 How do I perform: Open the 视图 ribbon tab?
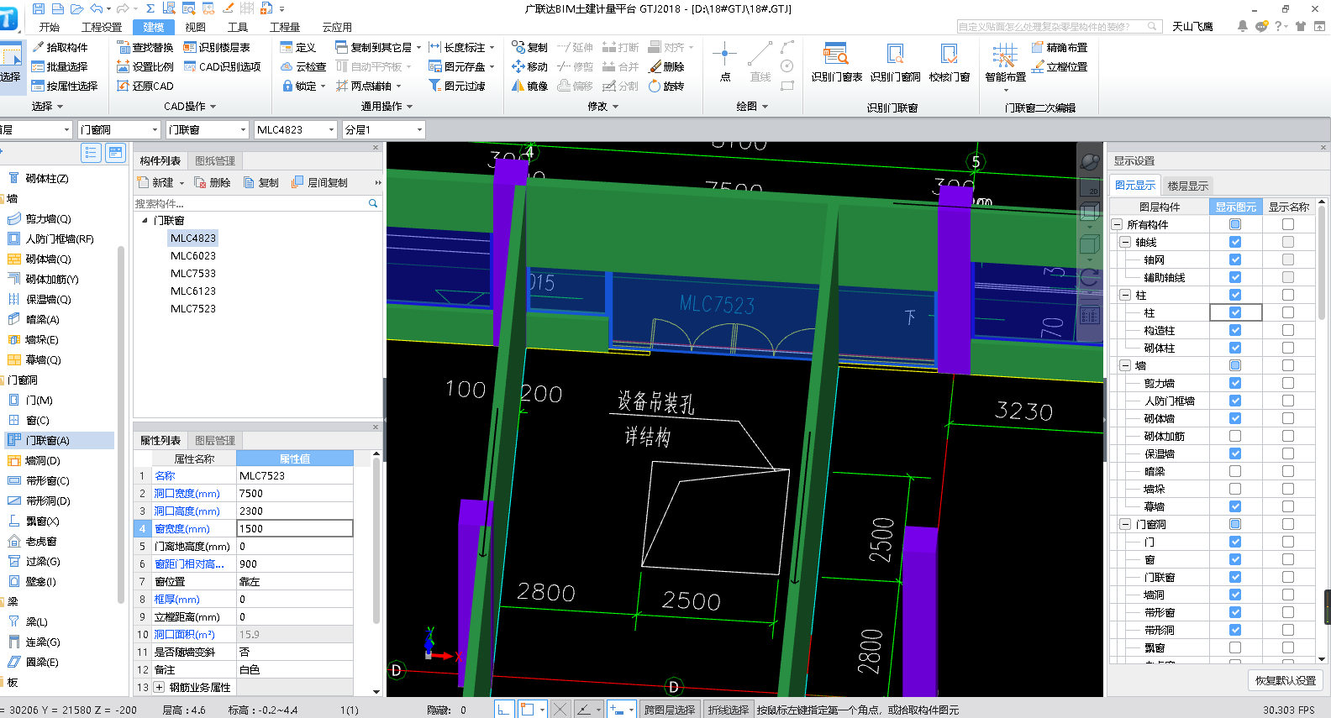195,27
